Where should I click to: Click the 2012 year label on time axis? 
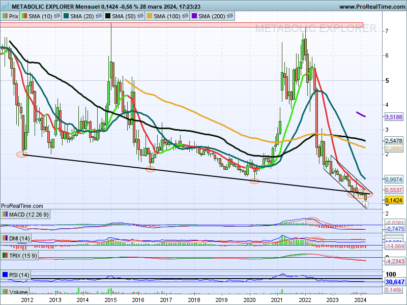(x=27, y=300)
